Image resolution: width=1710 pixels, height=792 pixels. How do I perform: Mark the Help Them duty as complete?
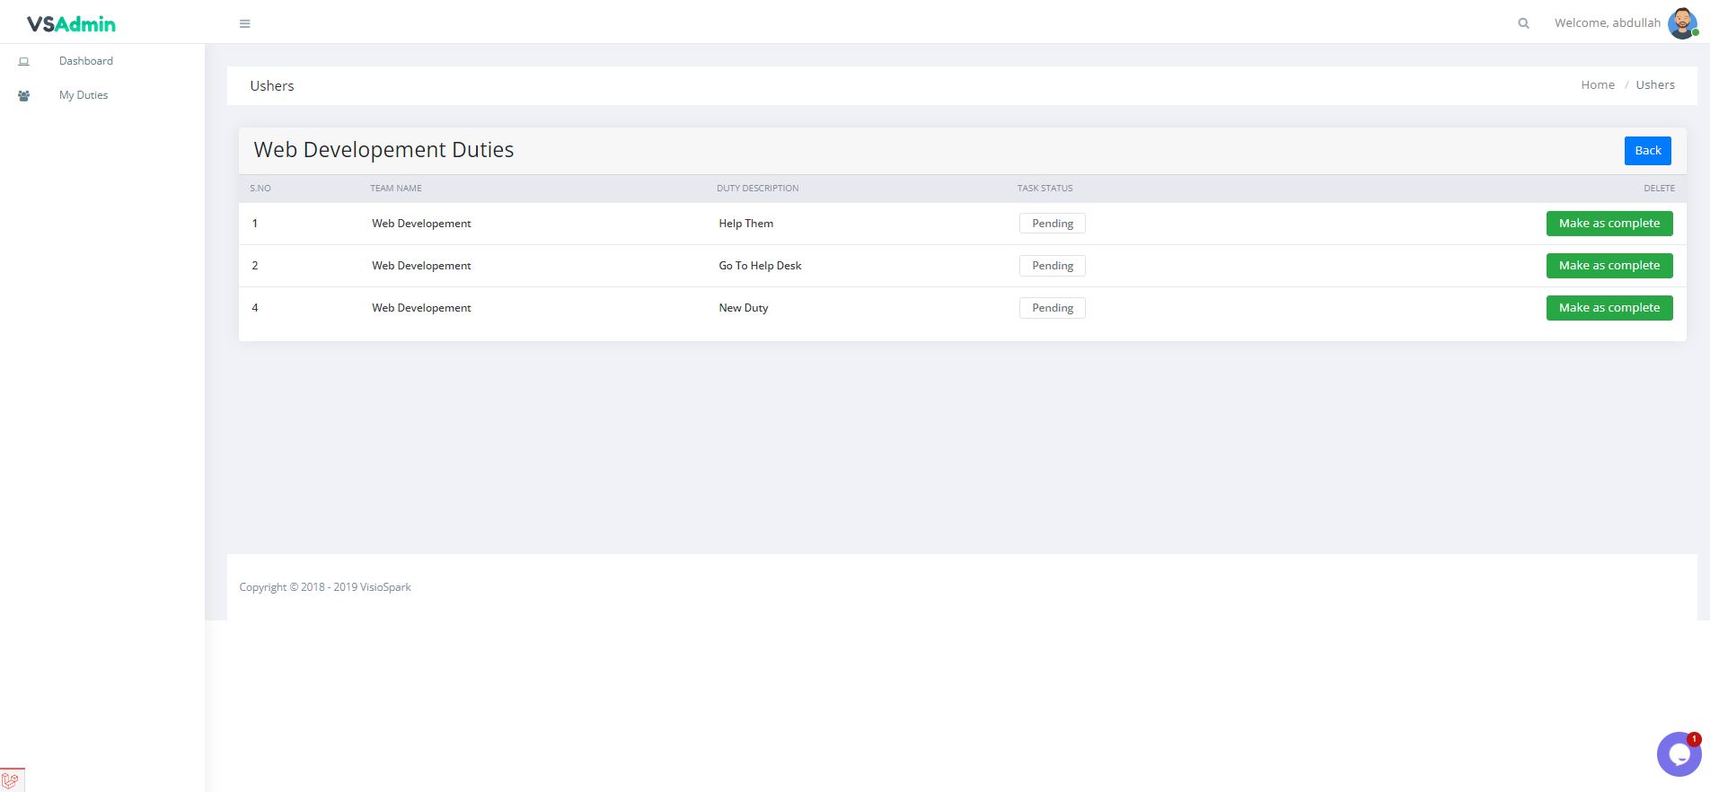[1609, 224]
